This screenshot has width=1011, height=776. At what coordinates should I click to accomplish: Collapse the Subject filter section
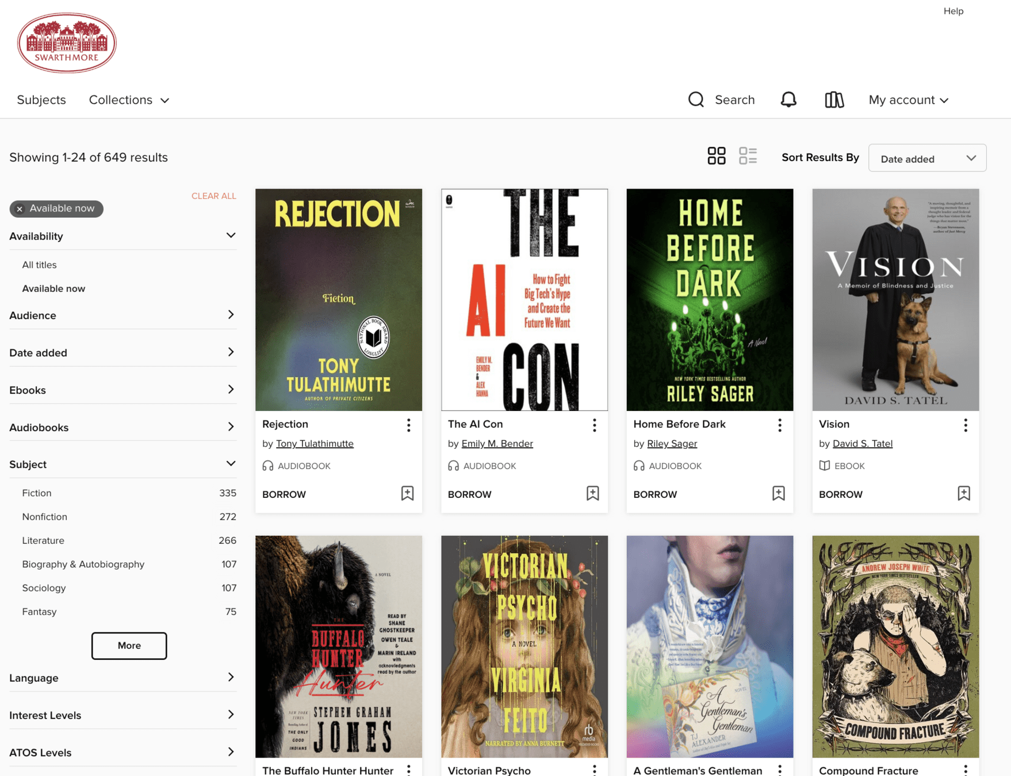[122, 464]
